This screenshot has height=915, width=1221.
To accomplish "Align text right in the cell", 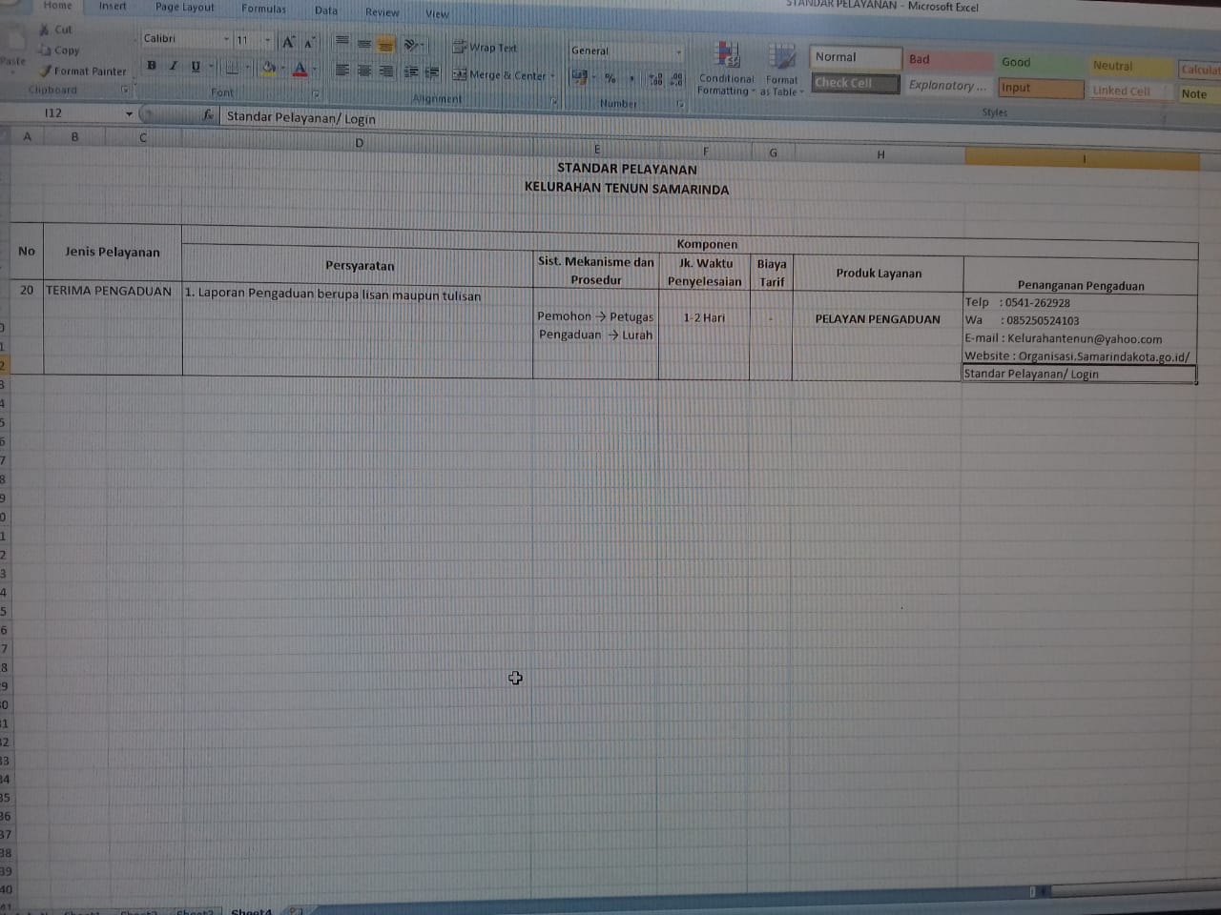I will [x=385, y=71].
